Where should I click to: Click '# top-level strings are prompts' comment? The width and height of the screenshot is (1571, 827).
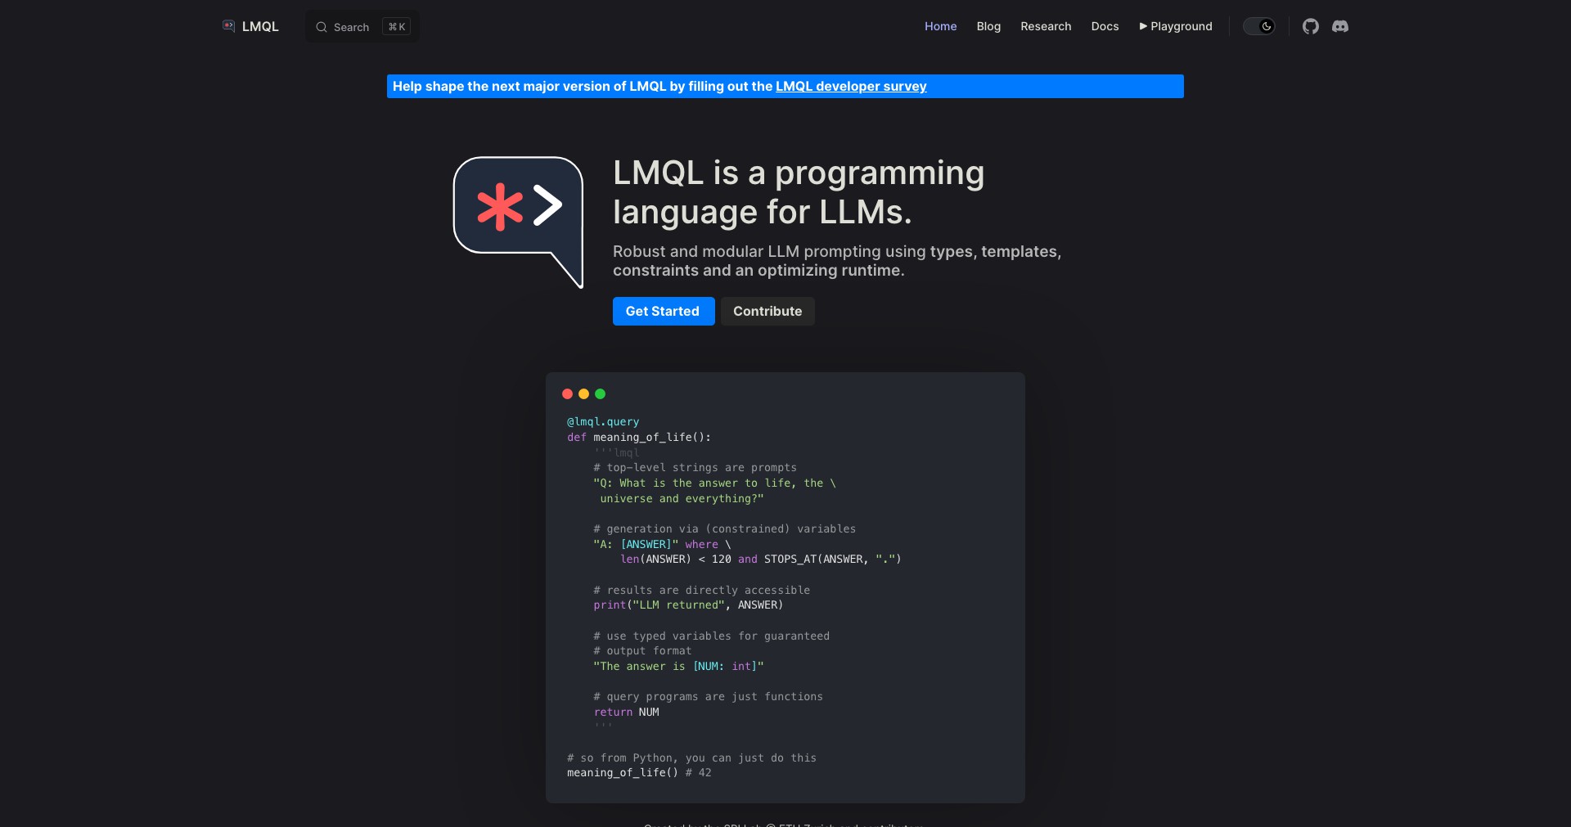(695, 468)
